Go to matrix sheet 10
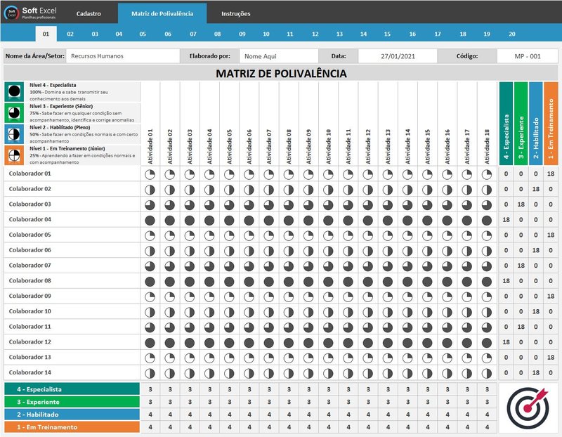 point(266,34)
